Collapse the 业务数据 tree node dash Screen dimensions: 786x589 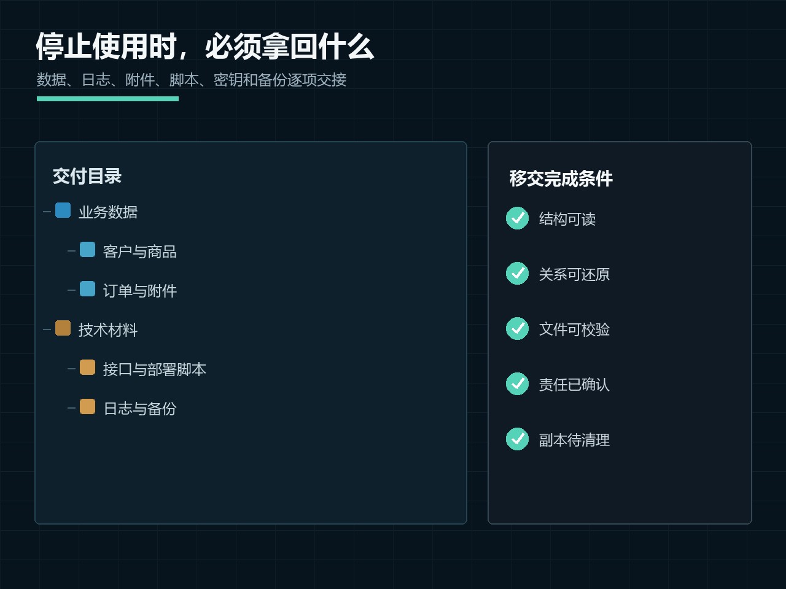(47, 212)
